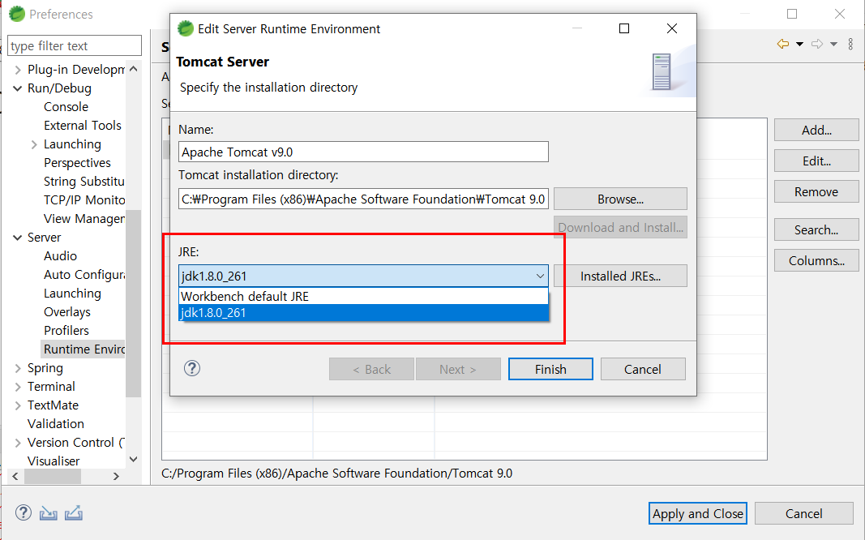This screenshot has width=865, height=540.
Task: Select String Substitution in the tree
Action: pyautogui.click(x=84, y=182)
